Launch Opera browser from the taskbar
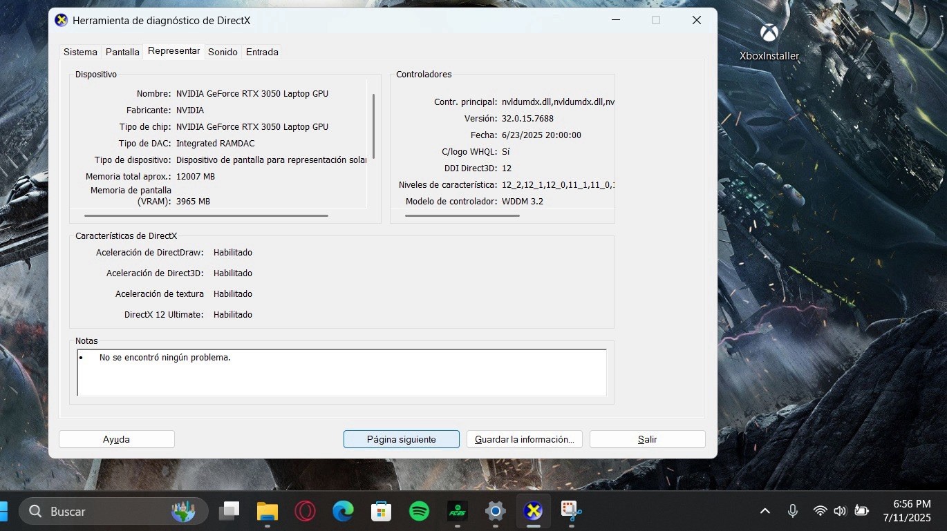The image size is (947, 531). click(306, 512)
